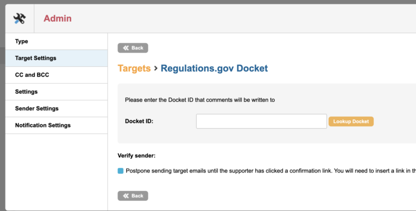Open the CC and BCC section
Image resolution: width=416 pixels, height=211 pixels.
tap(56, 75)
